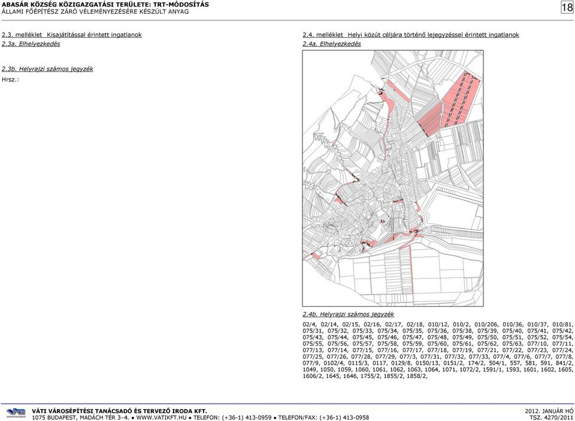Viewport: 575px width, 421px height.
Task: Select the header title 'ABASÁR KÖZSÉG KÖZIGAZGATÁSI TERÜLETE: TRT-MÓDOSÍTÁS'
Action: pyautogui.click(x=105, y=4)
